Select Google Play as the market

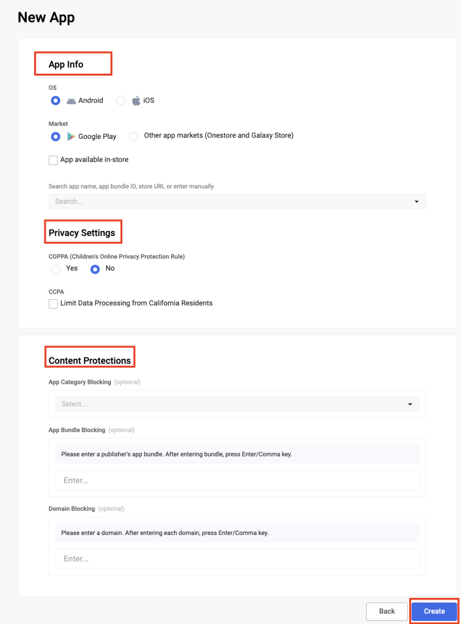55,136
